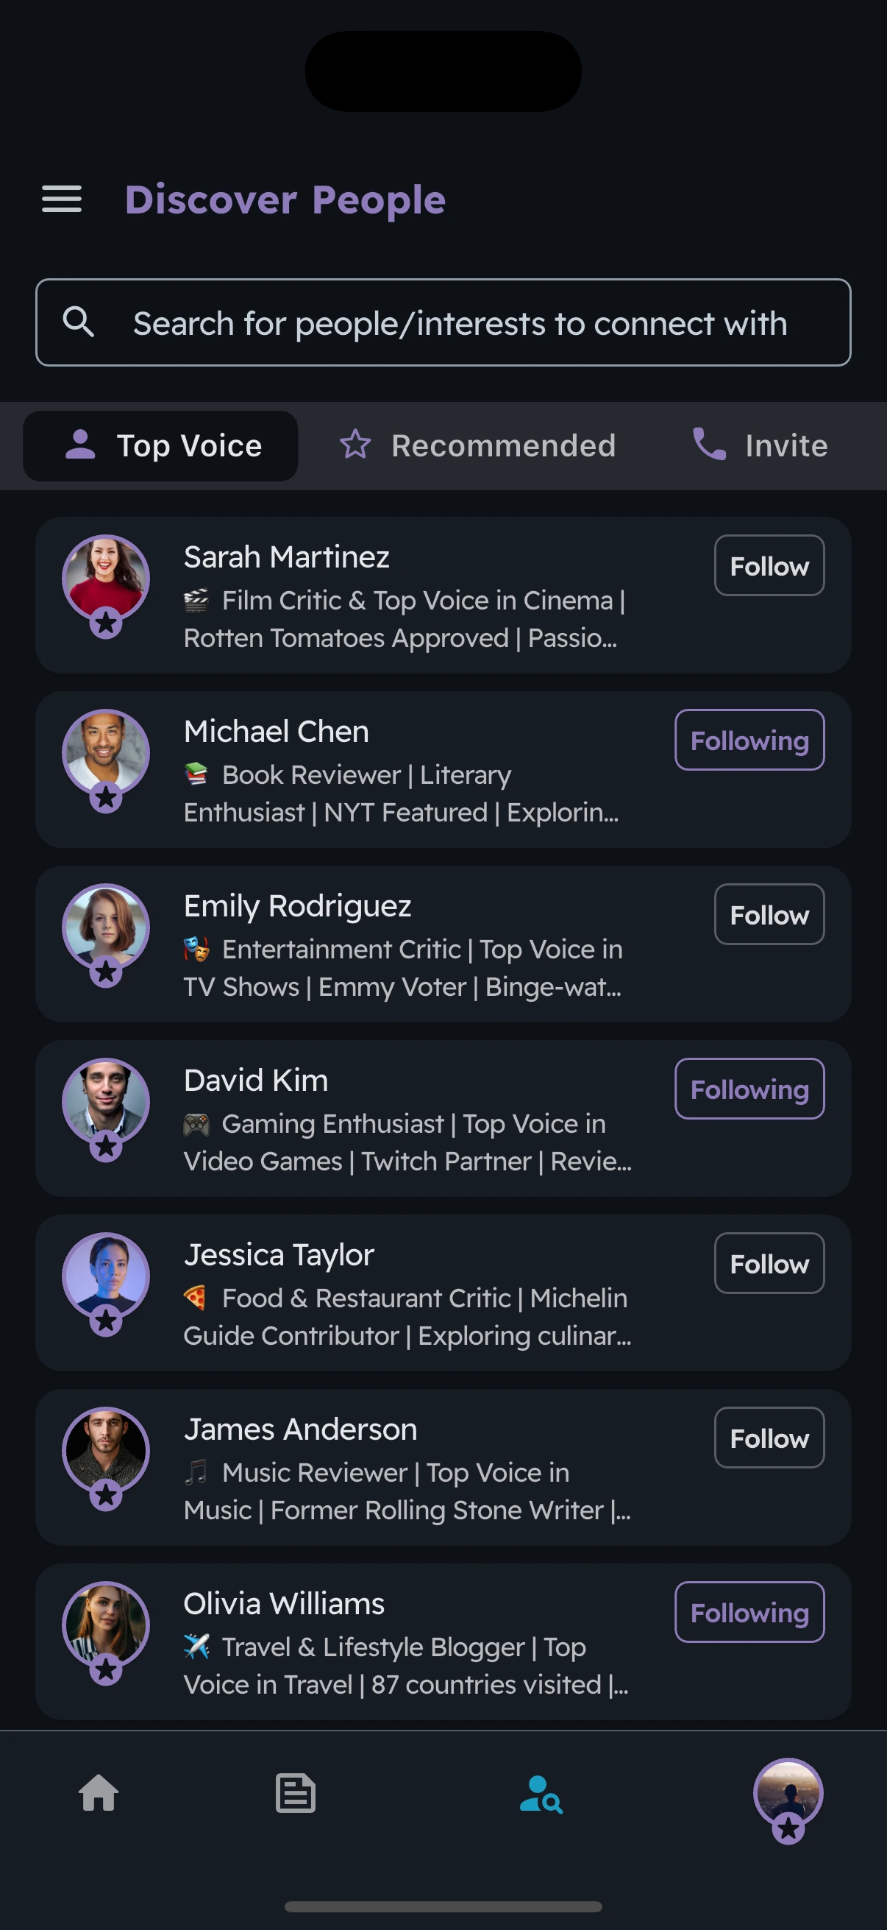
Task: Open the Invite tab
Action: (x=760, y=446)
